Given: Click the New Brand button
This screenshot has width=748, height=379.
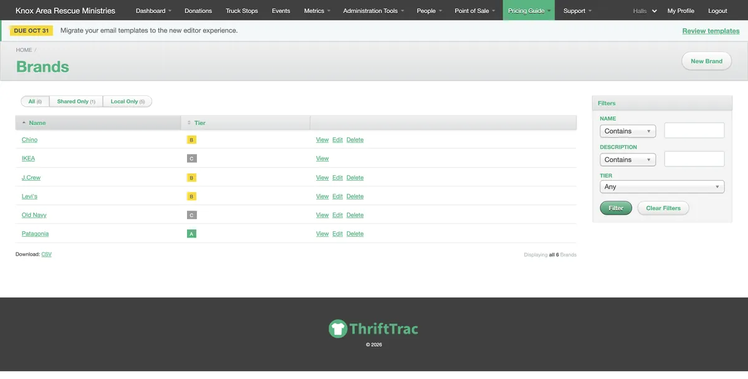Looking at the screenshot, I should click(706, 61).
